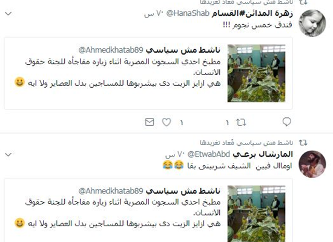Like the HanaShab tweet with heart icon
This screenshot has height=242, width=333.
pyautogui.click(x=166, y=122)
